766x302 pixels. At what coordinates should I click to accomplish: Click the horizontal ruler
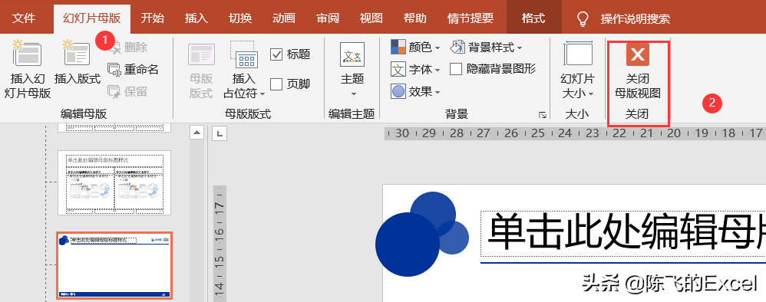575,133
